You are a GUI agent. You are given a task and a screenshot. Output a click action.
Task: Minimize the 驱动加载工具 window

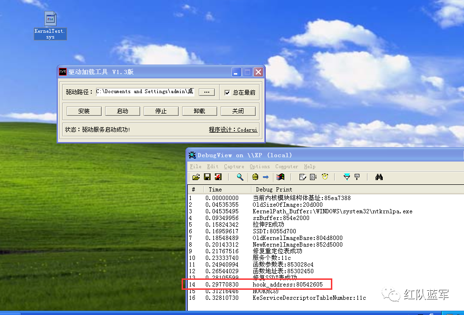click(236, 72)
